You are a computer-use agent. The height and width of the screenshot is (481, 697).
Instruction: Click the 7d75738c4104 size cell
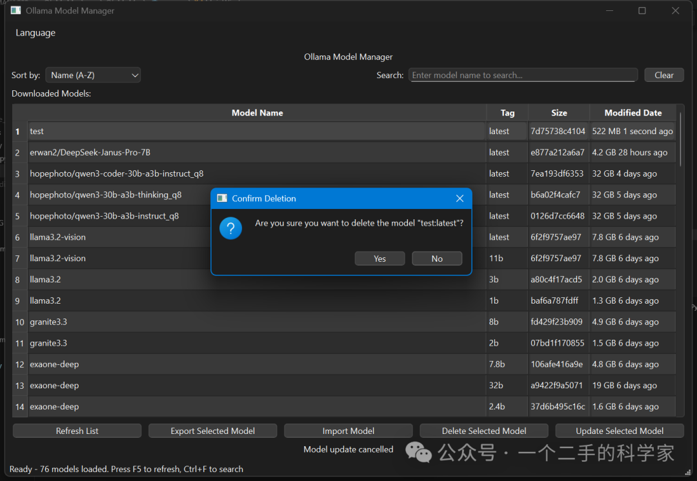[558, 132]
